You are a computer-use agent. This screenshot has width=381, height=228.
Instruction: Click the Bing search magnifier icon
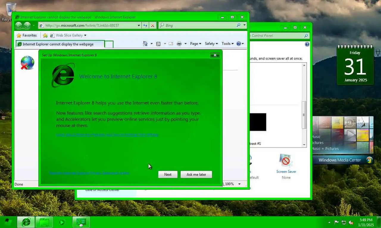click(x=238, y=25)
